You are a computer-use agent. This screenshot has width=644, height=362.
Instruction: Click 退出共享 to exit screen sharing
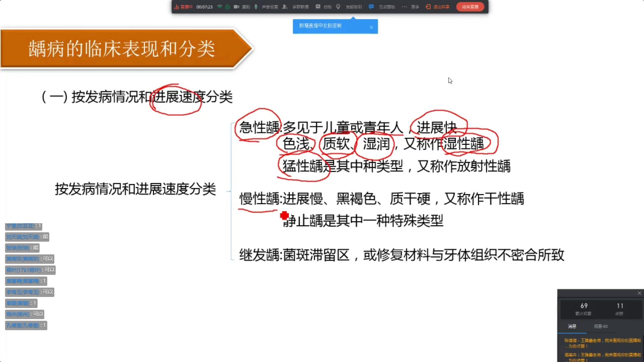tap(438, 7)
